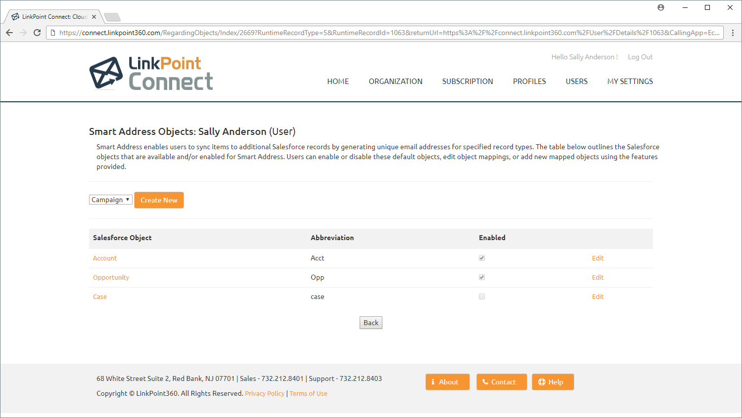Click the Chrome profile avatar icon
Screen dimensions: 742x418
click(x=661, y=7)
